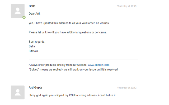Click Arti's 'shipped my PSU' message
This screenshot has width=169, height=105.
coord(72,95)
